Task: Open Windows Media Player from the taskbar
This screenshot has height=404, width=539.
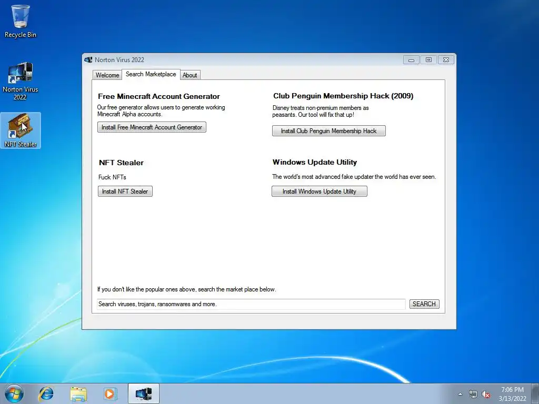Action: [110, 393]
